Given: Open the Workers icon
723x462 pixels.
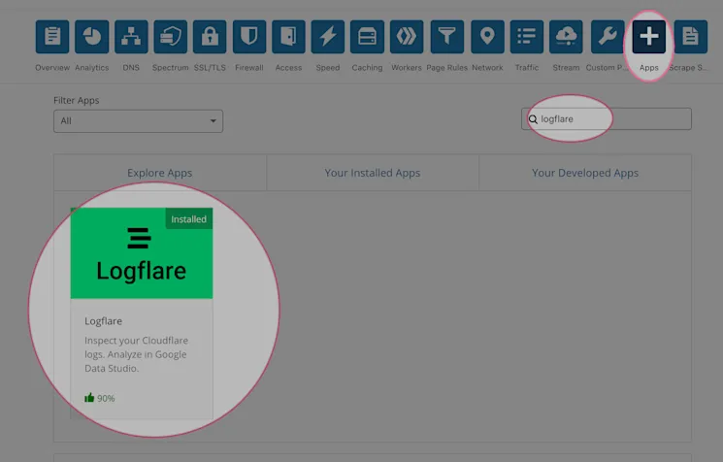Looking at the screenshot, I should click(407, 37).
